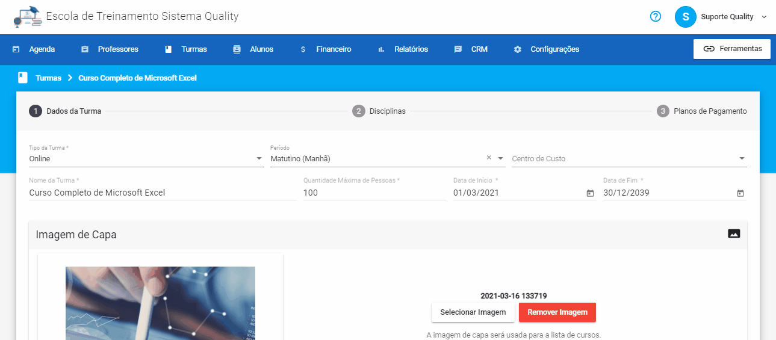Click the cover image thumbnail

[x=160, y=303]
